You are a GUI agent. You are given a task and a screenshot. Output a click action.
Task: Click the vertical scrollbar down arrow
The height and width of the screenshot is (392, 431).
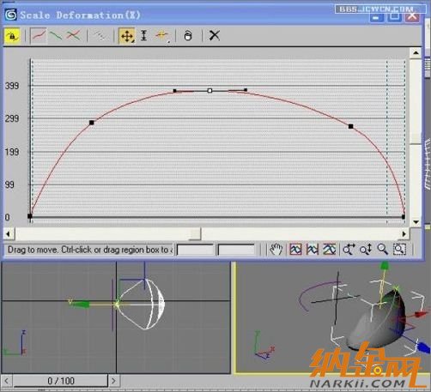[416, 222]
